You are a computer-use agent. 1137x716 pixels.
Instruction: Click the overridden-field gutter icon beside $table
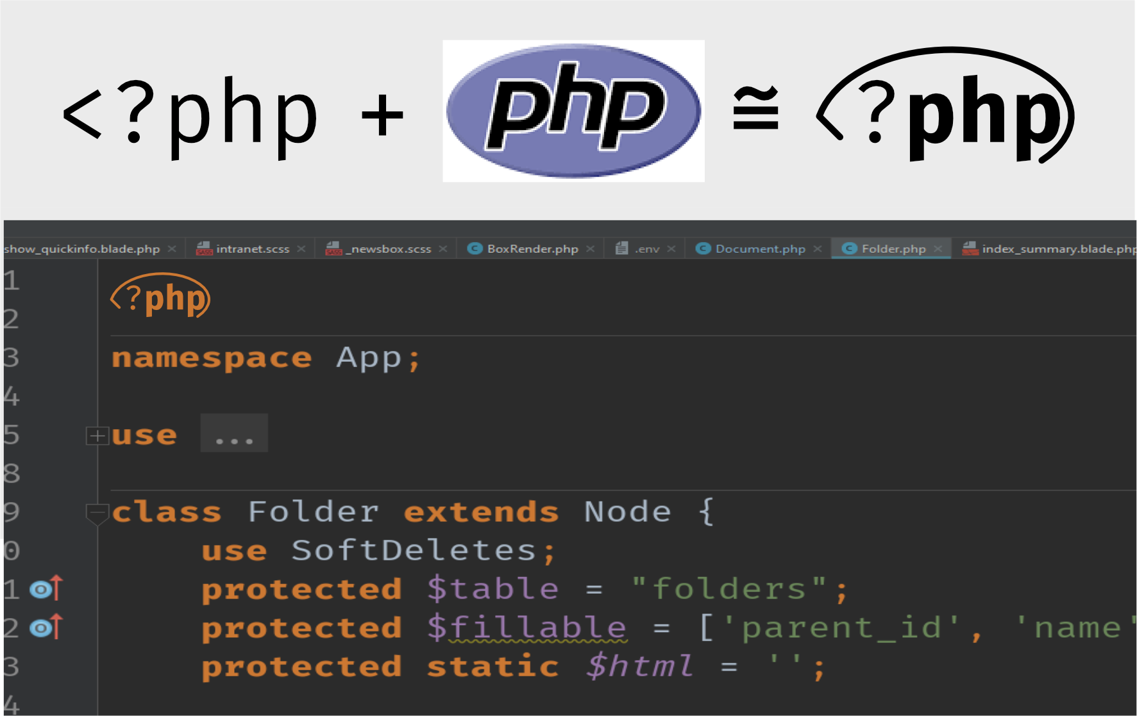point(41,589)
